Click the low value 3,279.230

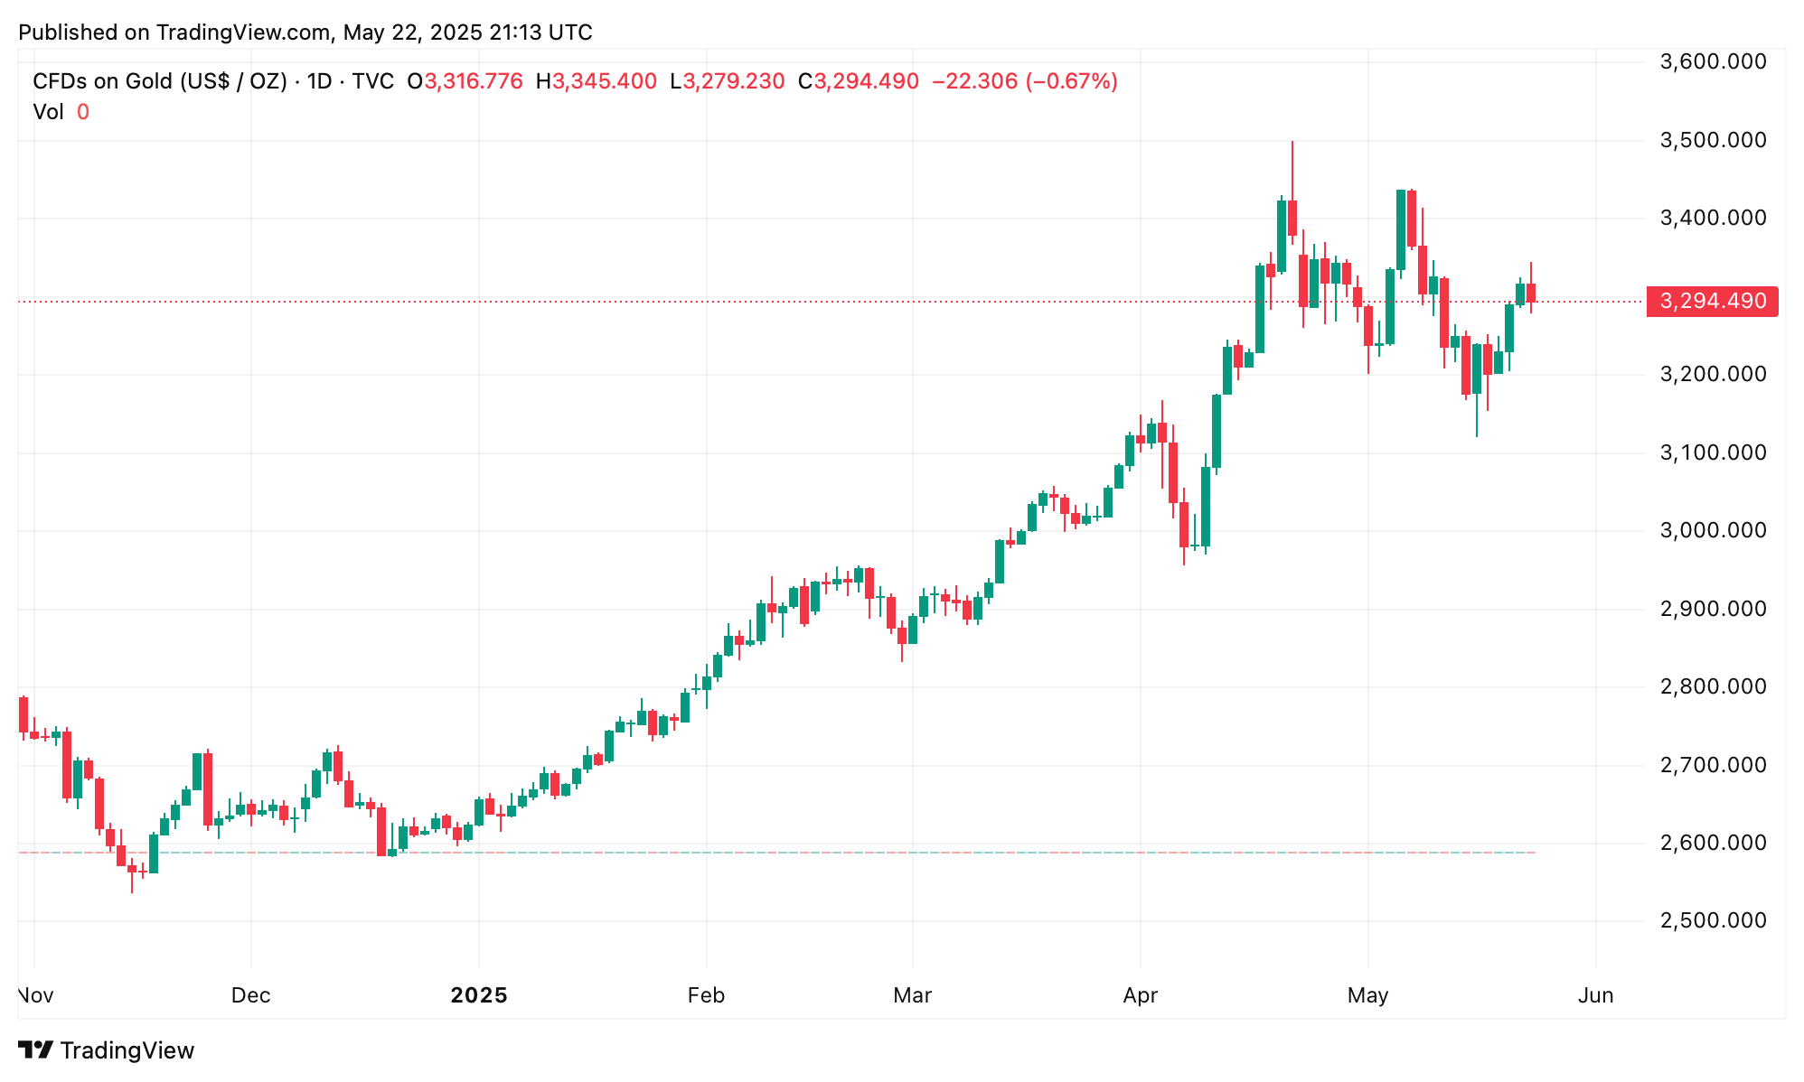point(733,81)
